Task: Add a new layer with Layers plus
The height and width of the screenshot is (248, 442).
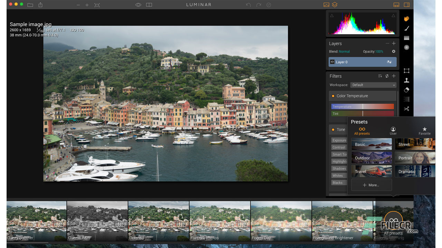Action: (394, 43)
